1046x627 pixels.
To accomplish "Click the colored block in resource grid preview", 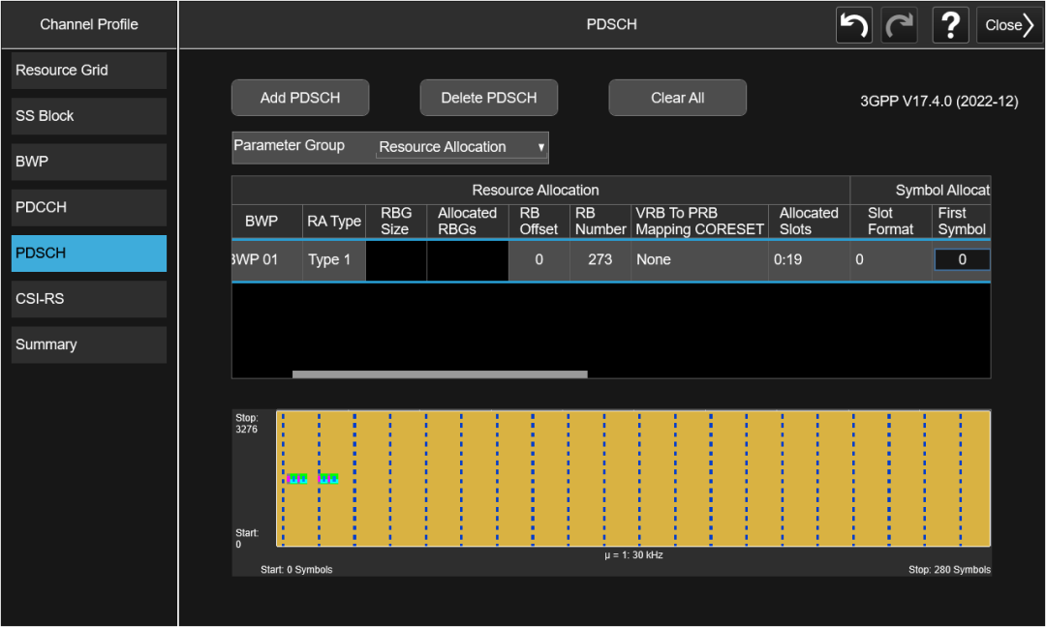I will pos(297,478).
